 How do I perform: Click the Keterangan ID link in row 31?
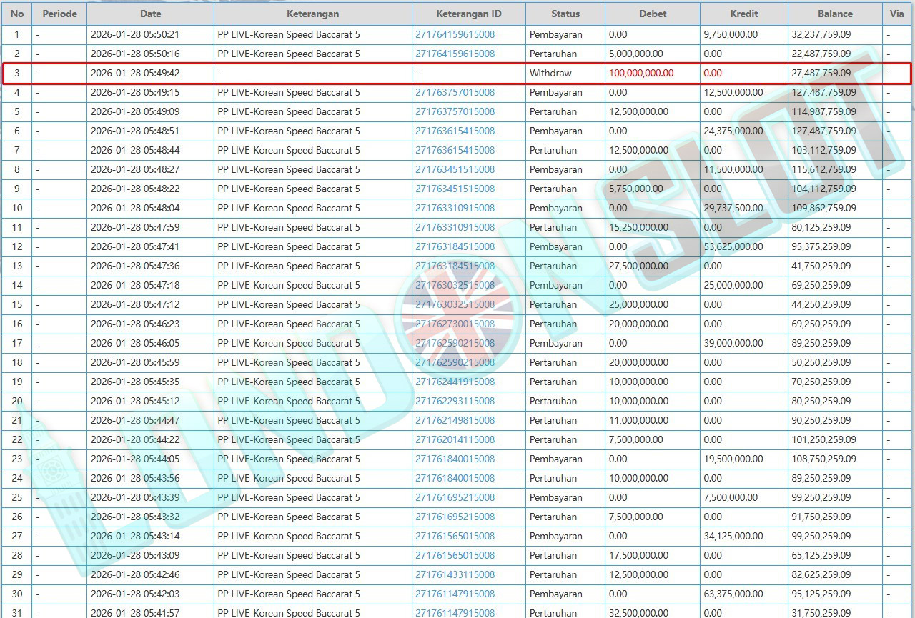pos(455,612)
